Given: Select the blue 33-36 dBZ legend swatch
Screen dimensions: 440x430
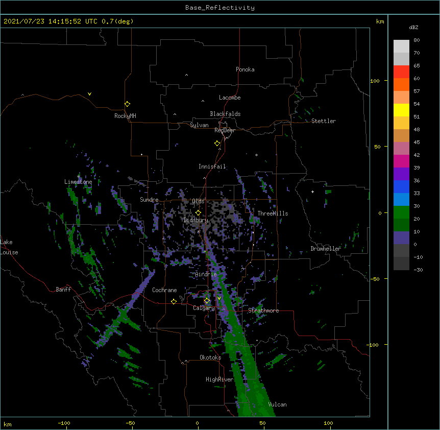Looking at the screenshot, I should [x=401, y=186].
